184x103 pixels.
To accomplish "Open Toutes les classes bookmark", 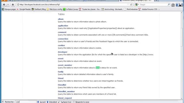I will click(x=90, y=9).
